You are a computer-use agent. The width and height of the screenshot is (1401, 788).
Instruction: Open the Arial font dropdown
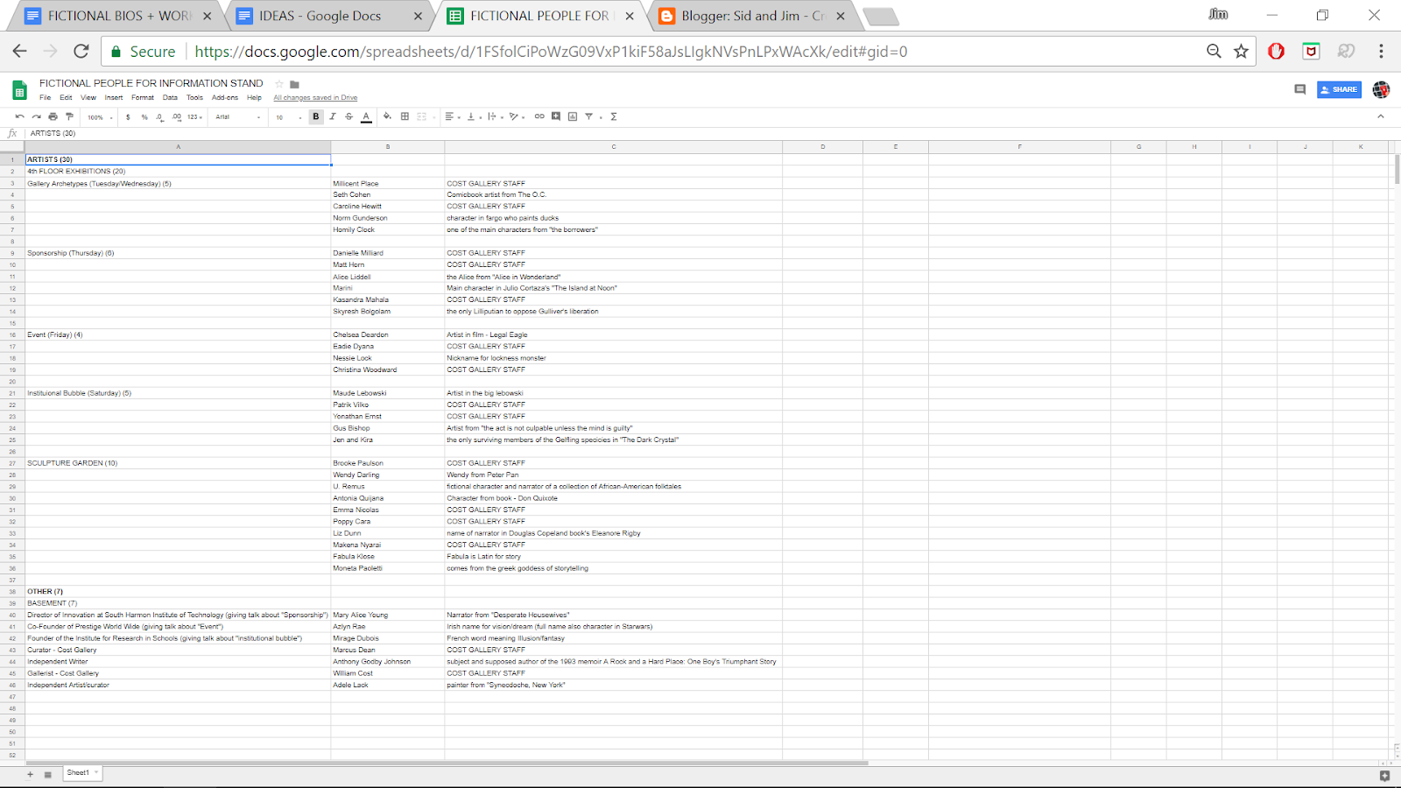click(238, 116)
